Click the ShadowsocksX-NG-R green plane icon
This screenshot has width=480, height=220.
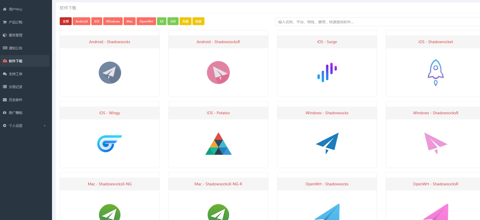tap(218, 212)
